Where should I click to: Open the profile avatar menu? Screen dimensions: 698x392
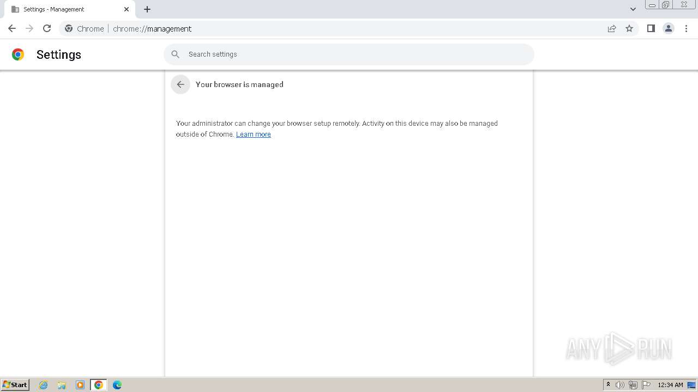coord(668,28)
